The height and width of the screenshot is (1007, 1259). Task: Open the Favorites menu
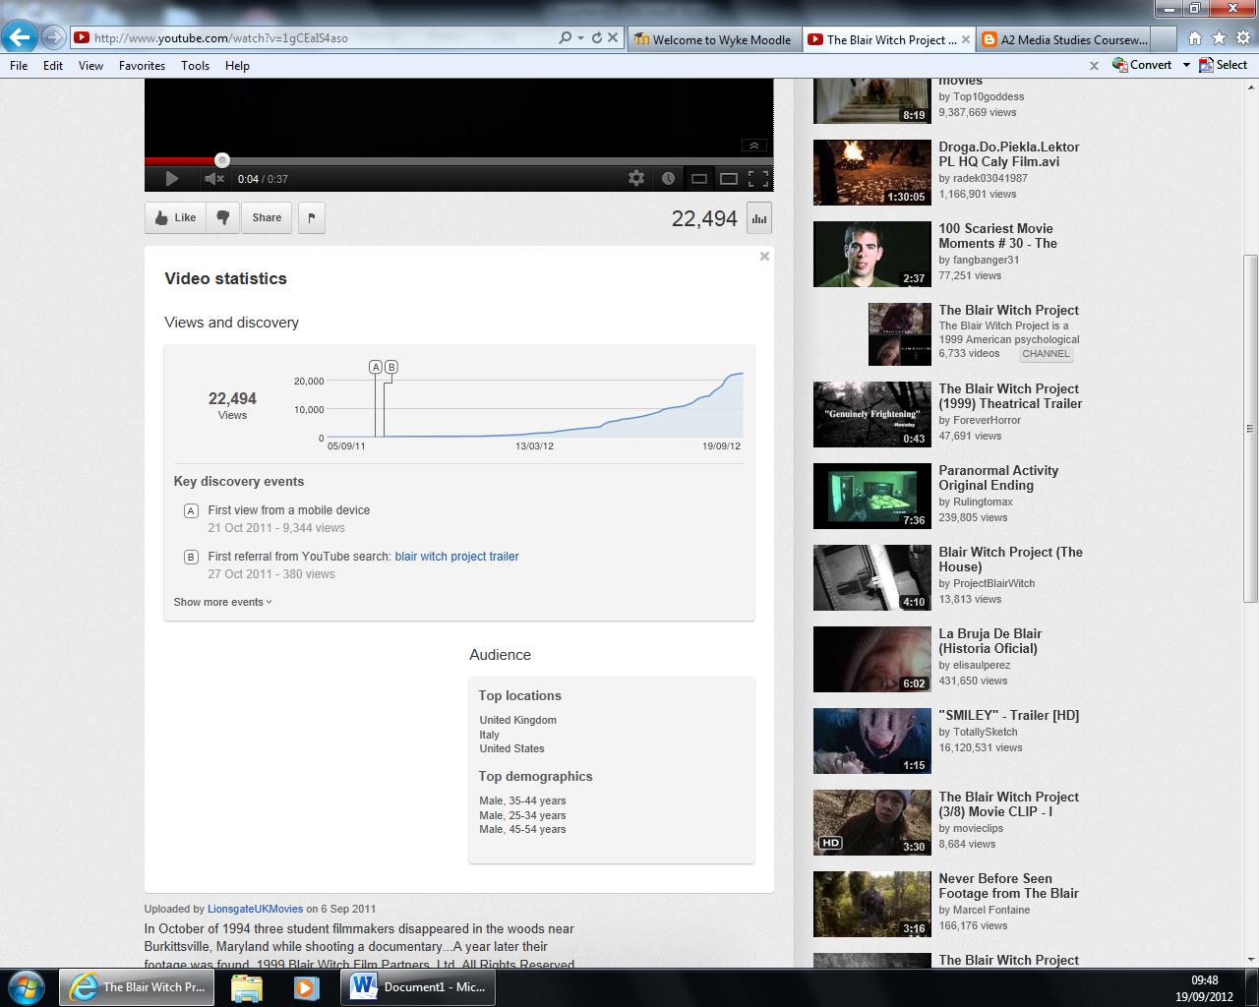[x=142, y=66]
